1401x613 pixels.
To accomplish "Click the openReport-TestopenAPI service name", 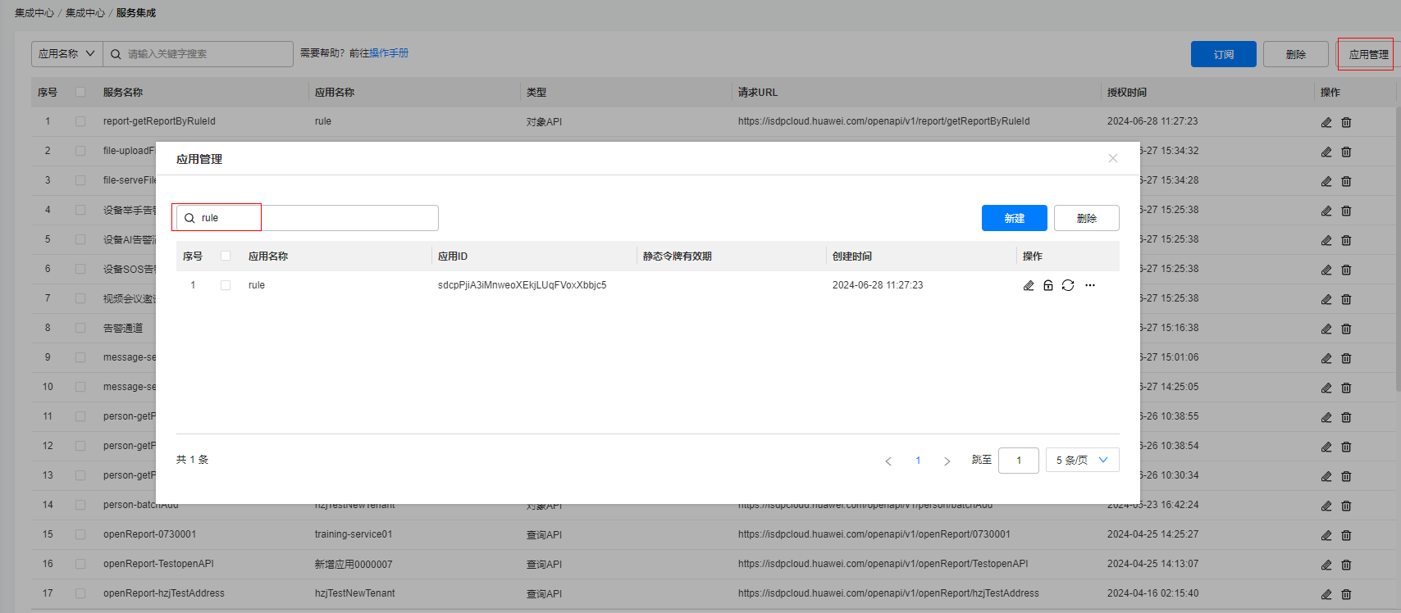I will [158, 564].
